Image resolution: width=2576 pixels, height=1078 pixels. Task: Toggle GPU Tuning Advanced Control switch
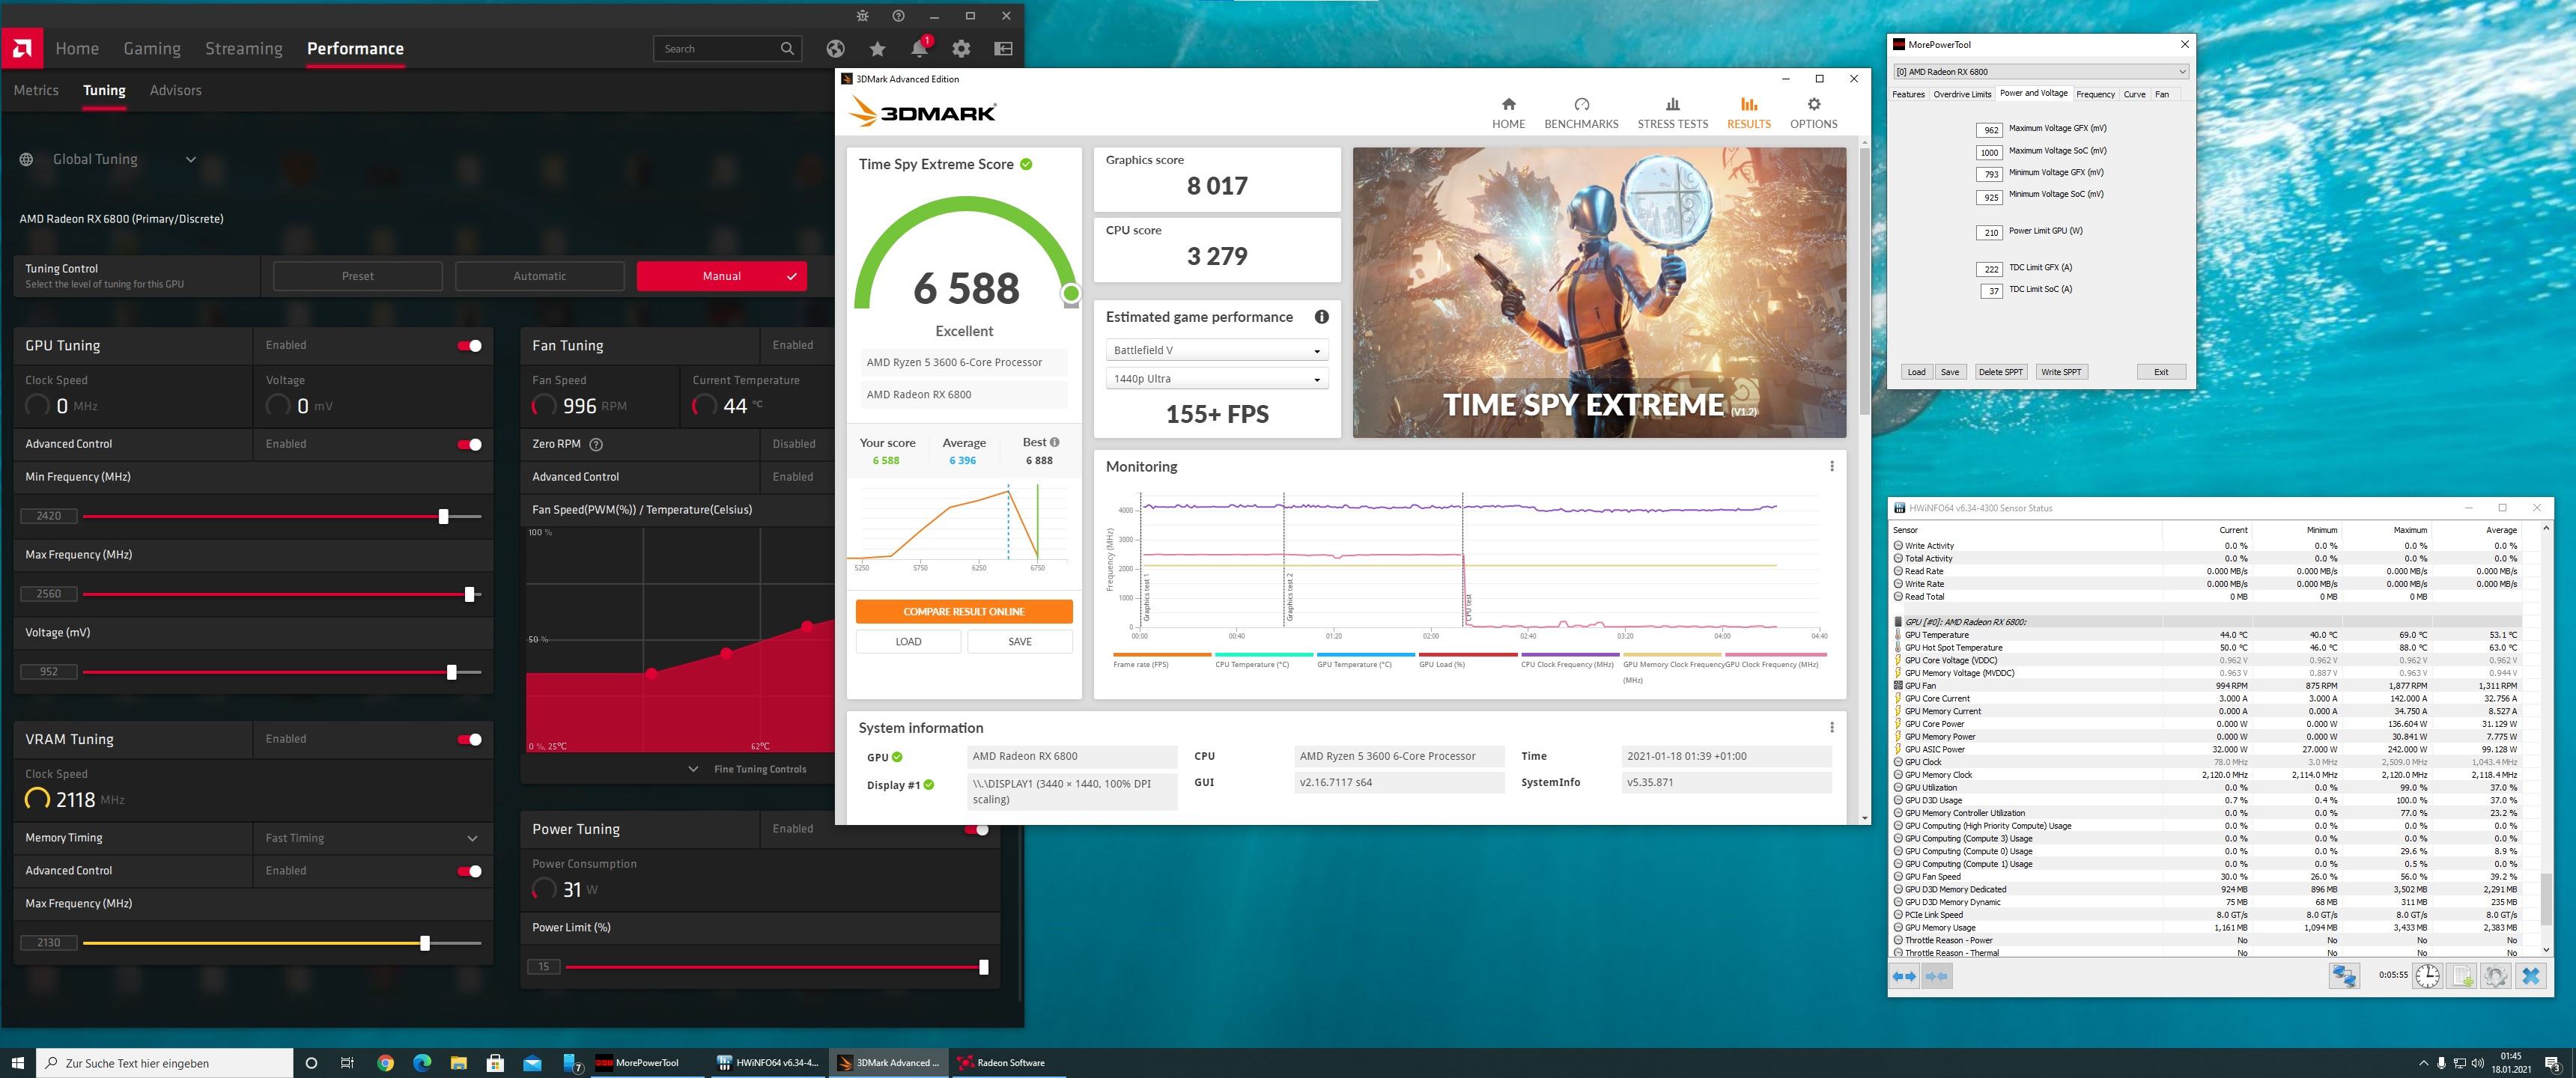(469, 444)
